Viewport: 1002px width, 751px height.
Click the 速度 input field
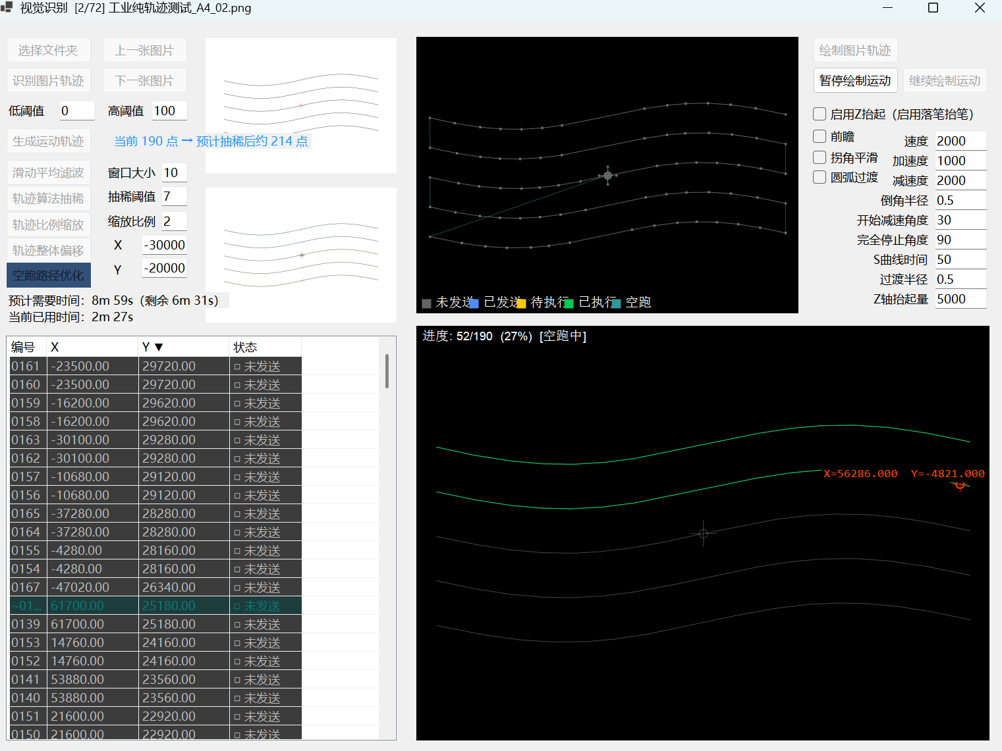click(x=960, y=141)
